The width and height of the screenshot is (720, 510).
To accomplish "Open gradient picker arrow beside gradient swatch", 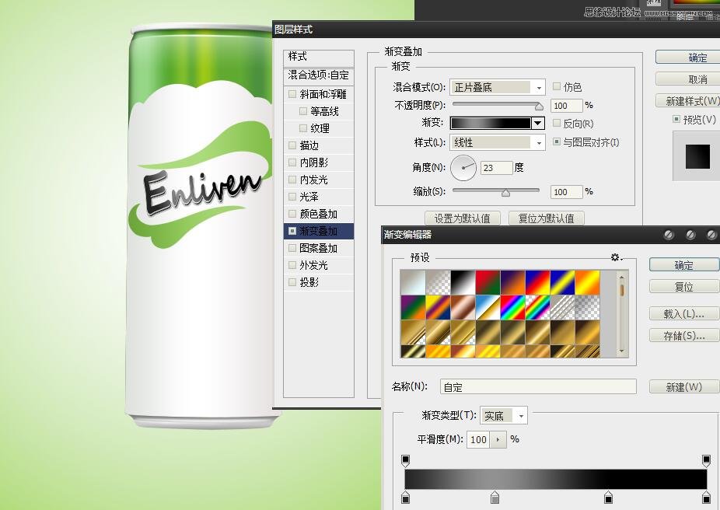I will click(538, 123).
